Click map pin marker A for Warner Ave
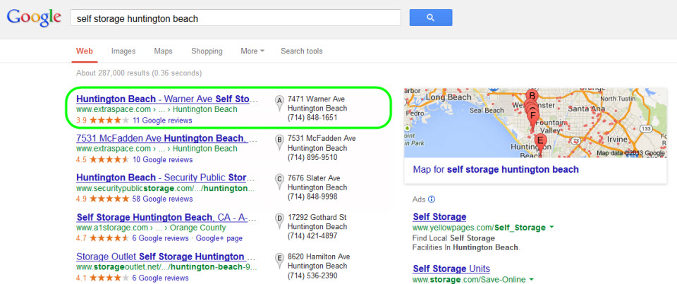The height and width of the screenshot is (284, 677). (x=279, y=103)
